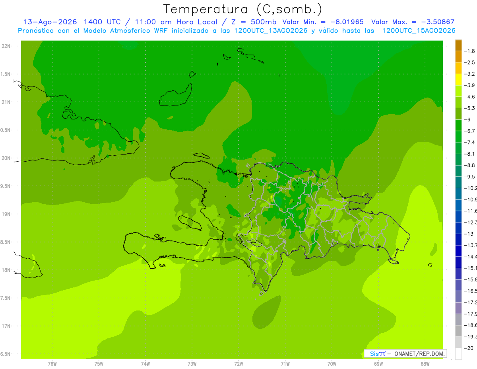Select the '-6.7' colorbar value
477x369 pixels.
[x=469, y=131]
